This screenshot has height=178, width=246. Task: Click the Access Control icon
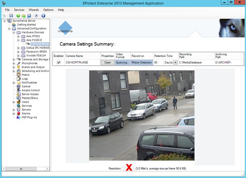click(x=19, y=90)
